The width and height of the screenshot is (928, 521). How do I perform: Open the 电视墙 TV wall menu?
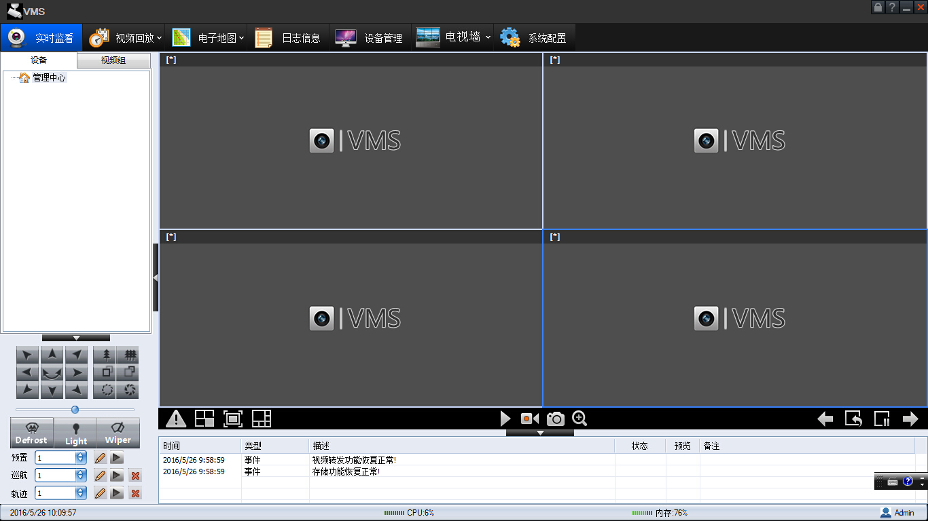pyautogui.click(x=453, y=38)
